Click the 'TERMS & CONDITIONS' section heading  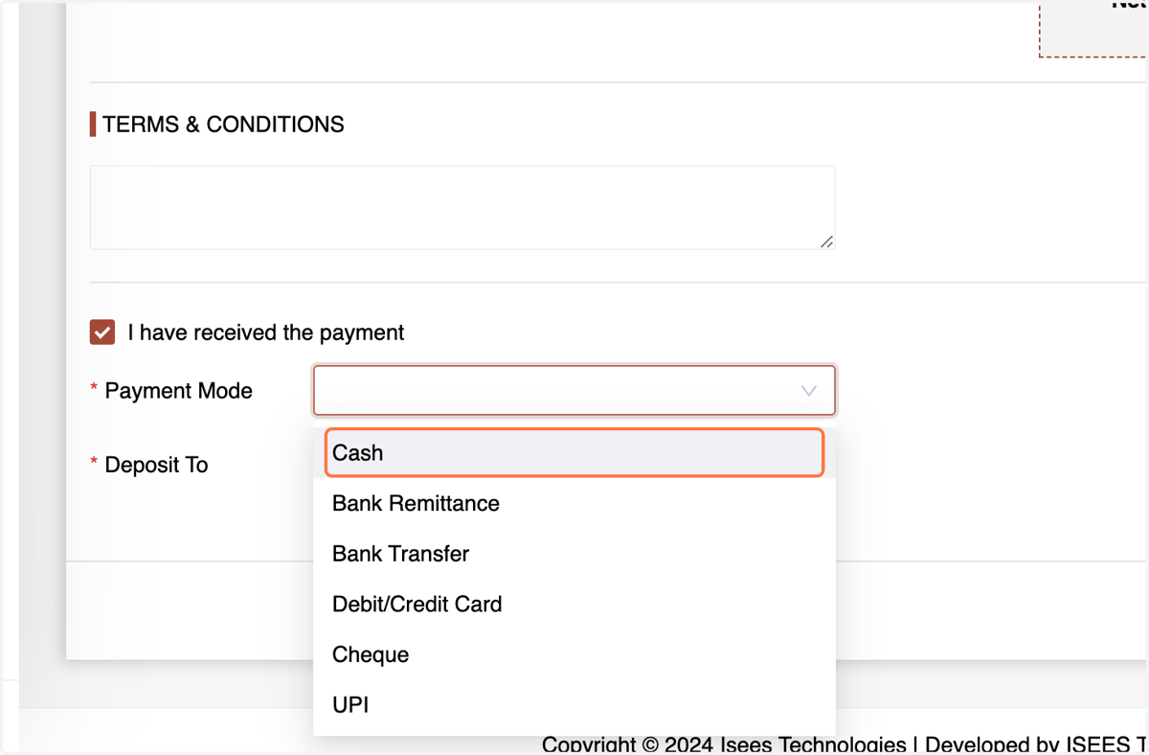pyautogui.click(x=223, y=125)
